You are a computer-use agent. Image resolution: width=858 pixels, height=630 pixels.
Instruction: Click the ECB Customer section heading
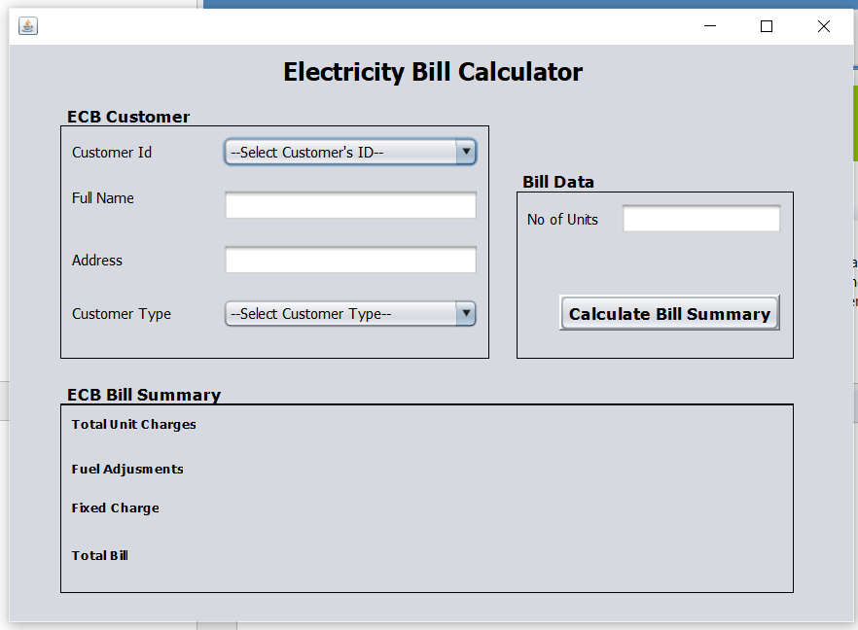pyautogui.click(x=127, y=117)
